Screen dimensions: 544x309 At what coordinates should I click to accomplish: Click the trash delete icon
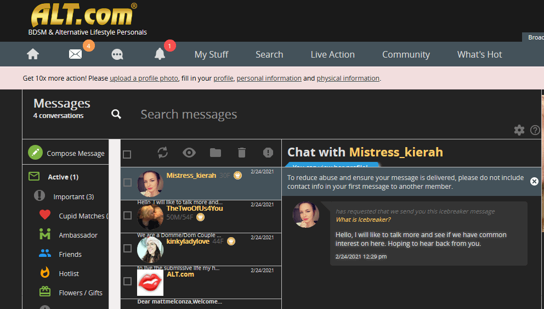point(242,153)
